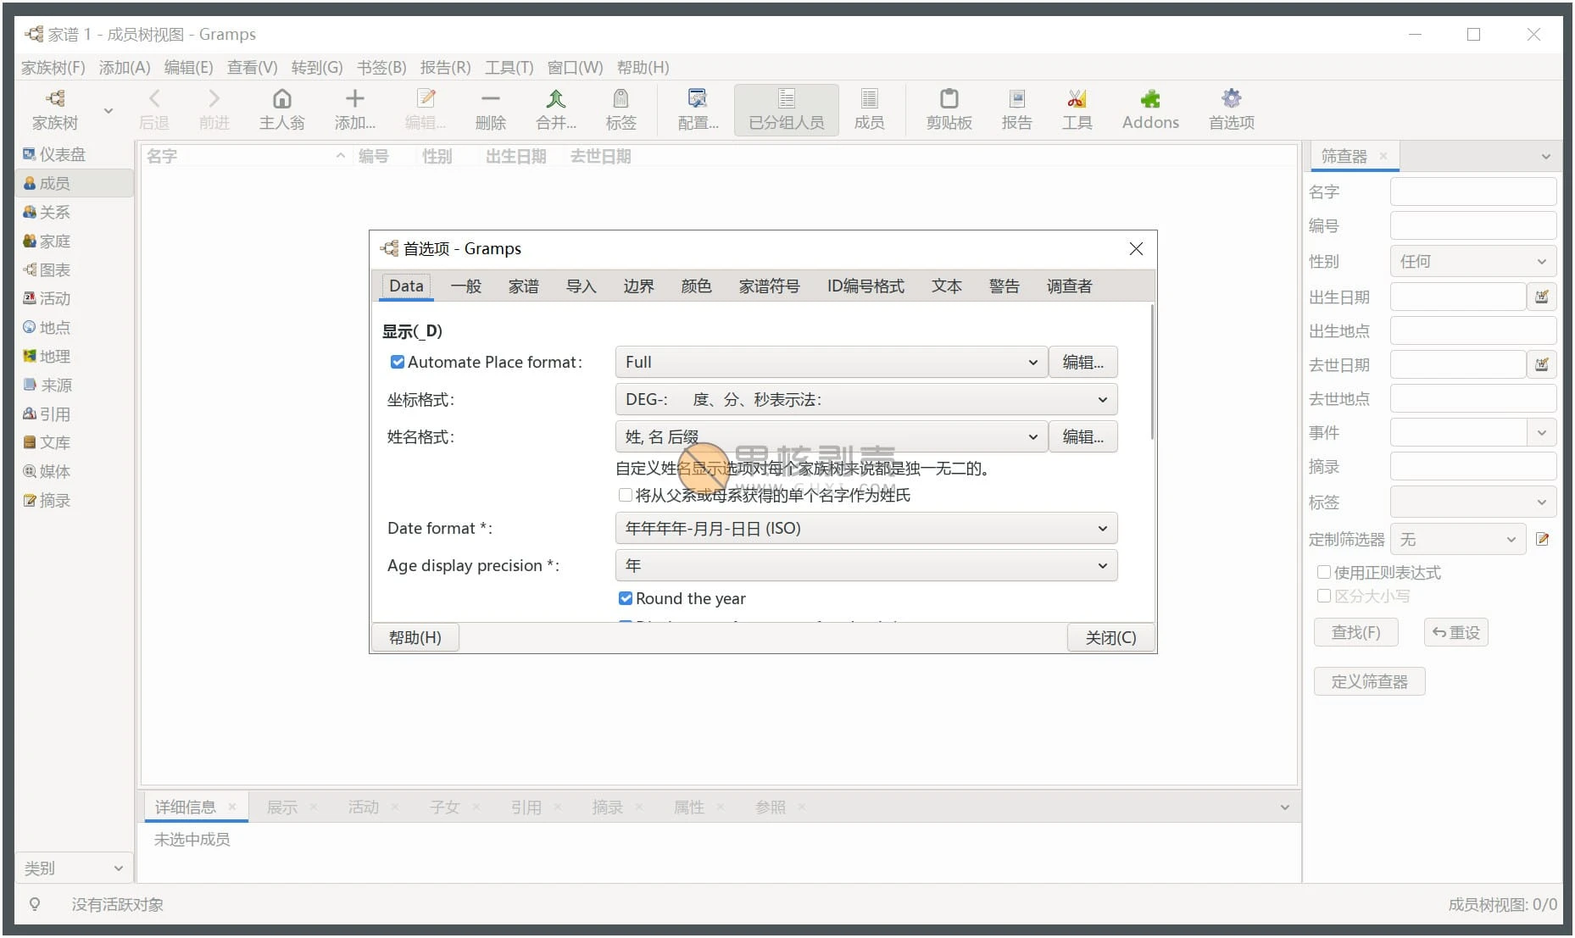
Task: Click the name (名字) filter input field
Action: 1472,192
